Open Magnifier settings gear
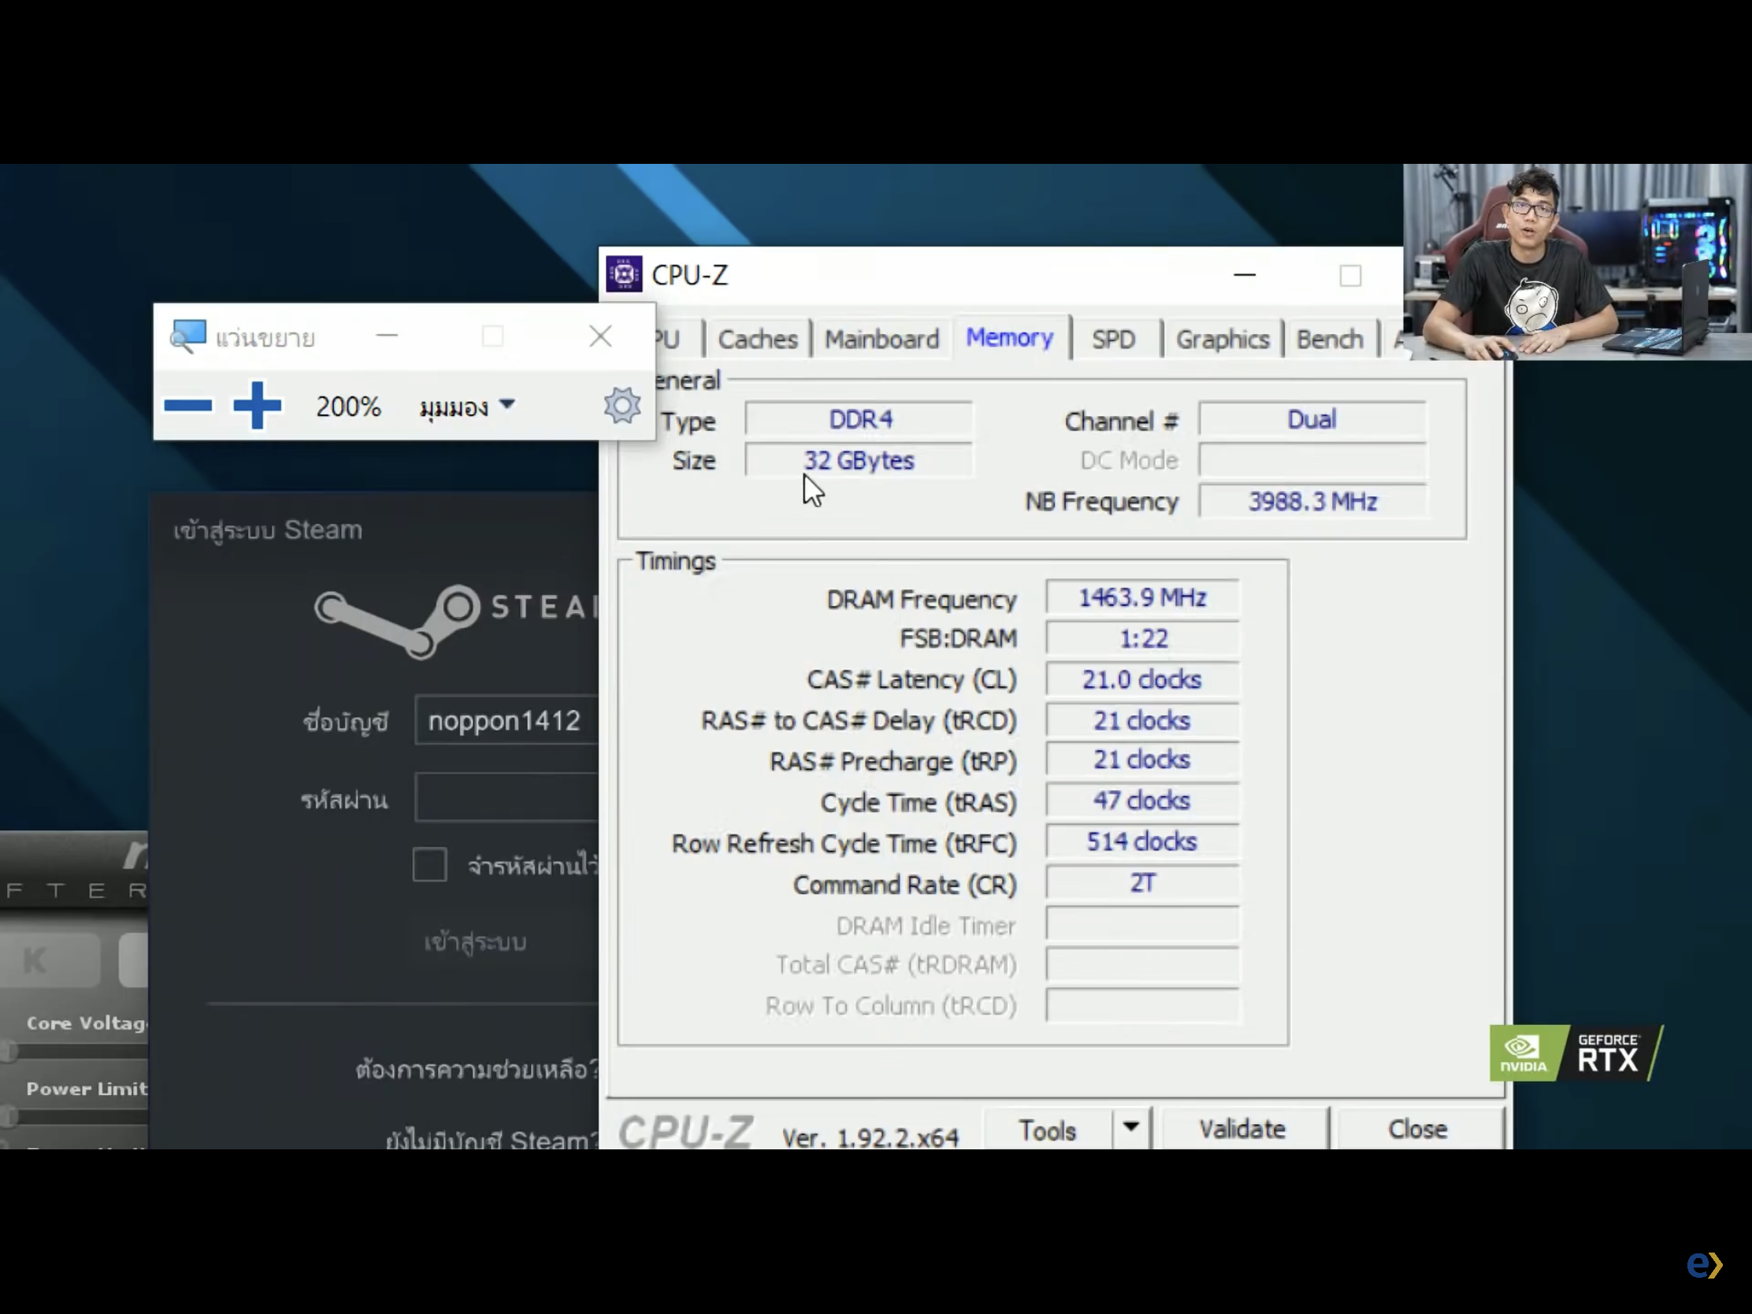 point(622,406)
